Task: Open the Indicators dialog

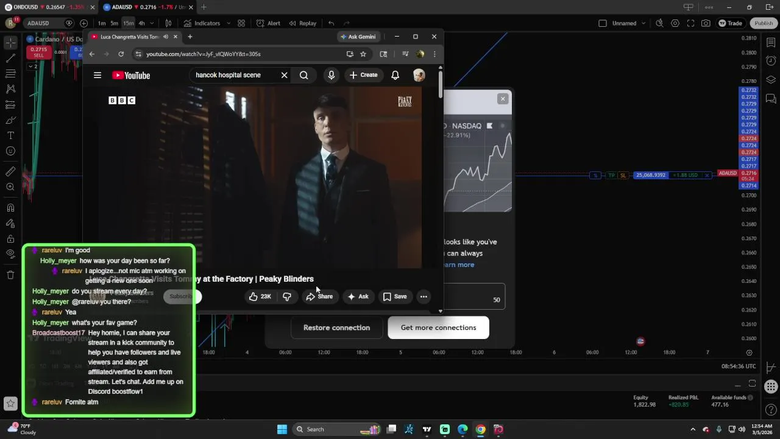Action: point(202,23)
